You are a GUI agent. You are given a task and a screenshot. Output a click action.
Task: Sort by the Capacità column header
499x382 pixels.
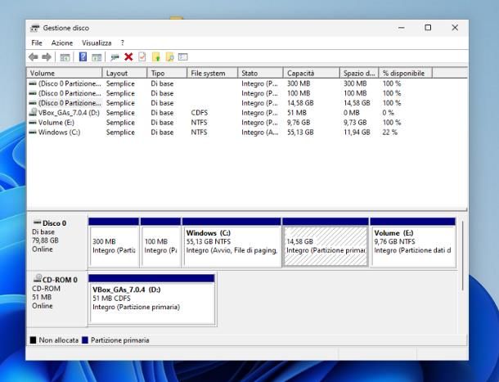pyautogui.click(x=311, y=74)
